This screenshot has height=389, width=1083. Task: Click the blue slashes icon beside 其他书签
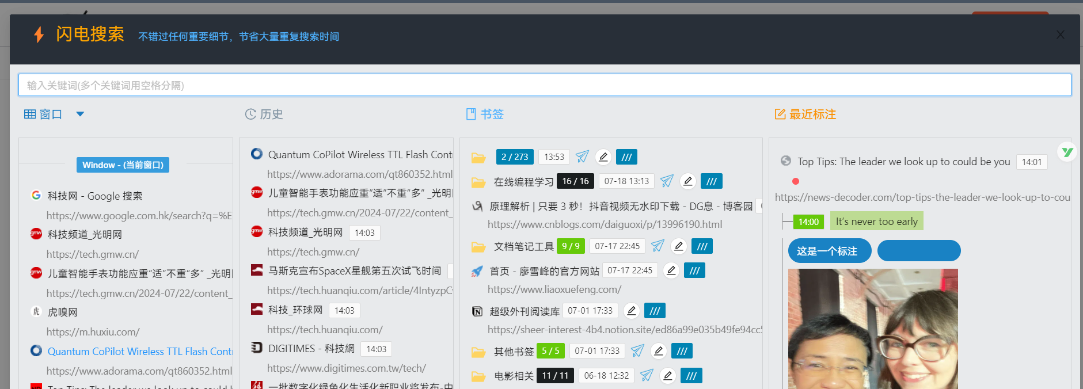pos(682,351)
